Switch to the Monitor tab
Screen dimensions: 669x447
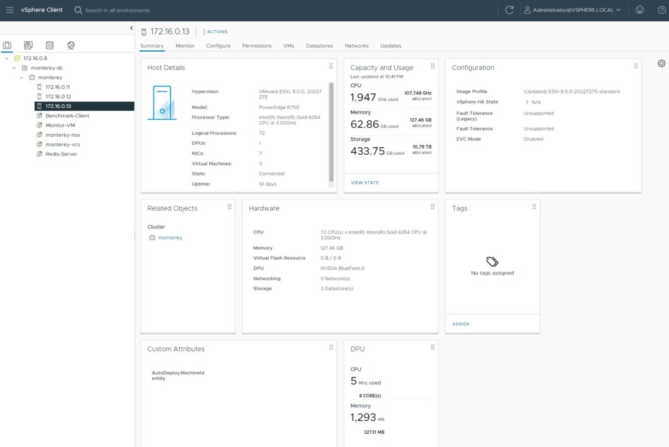[x=184, y=45]
